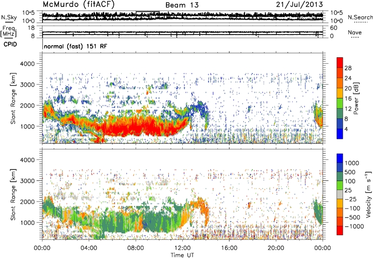Click the '2000' tick of velocity panel

pyautogui.click(x=28, y=202)
